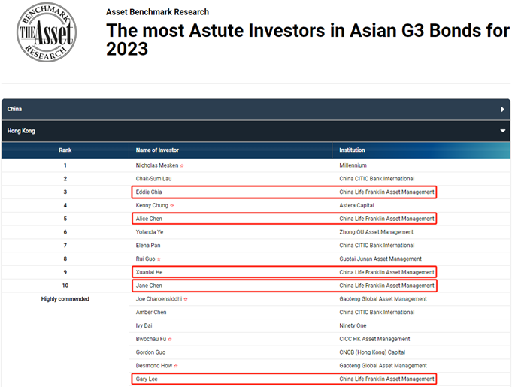Click the Highly commended rank label

click(x=65, y=299)
